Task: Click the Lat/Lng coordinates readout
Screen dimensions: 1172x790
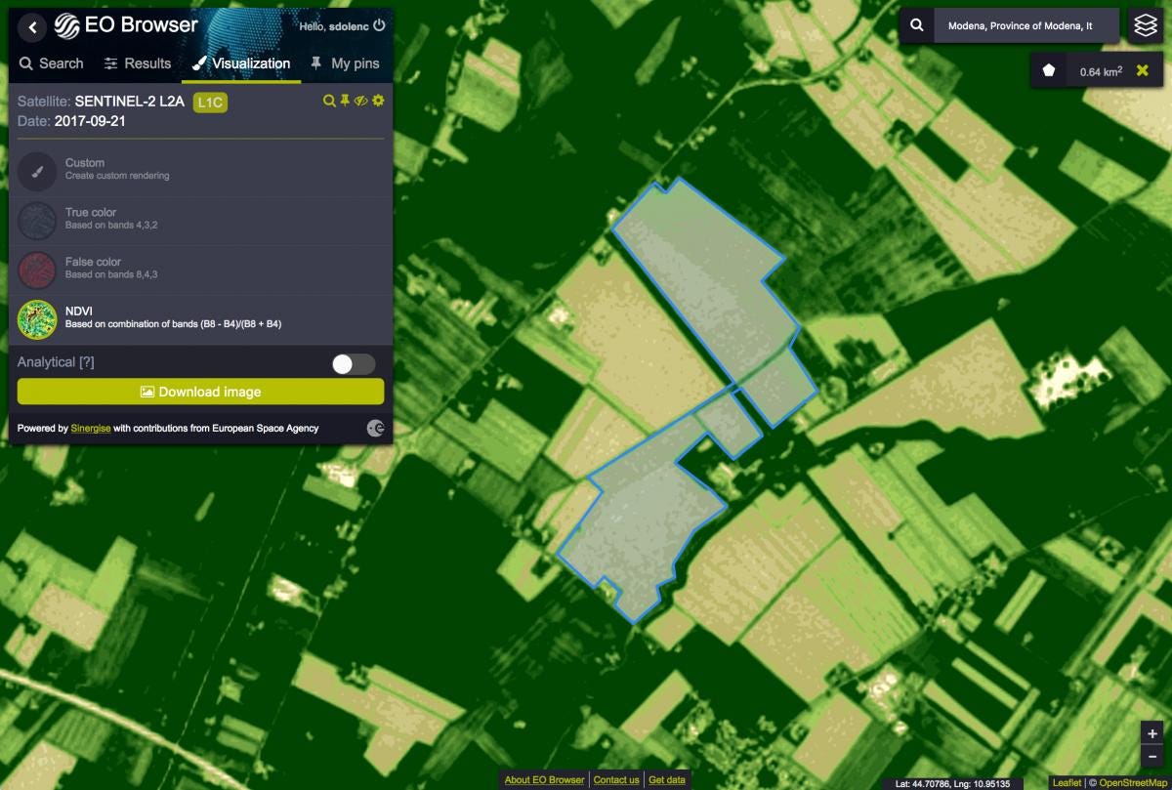Action: pos(954,783)
